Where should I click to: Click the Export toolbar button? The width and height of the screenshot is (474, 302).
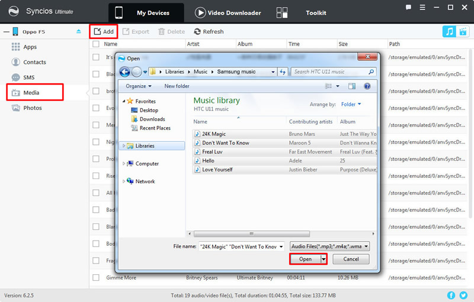136,32
